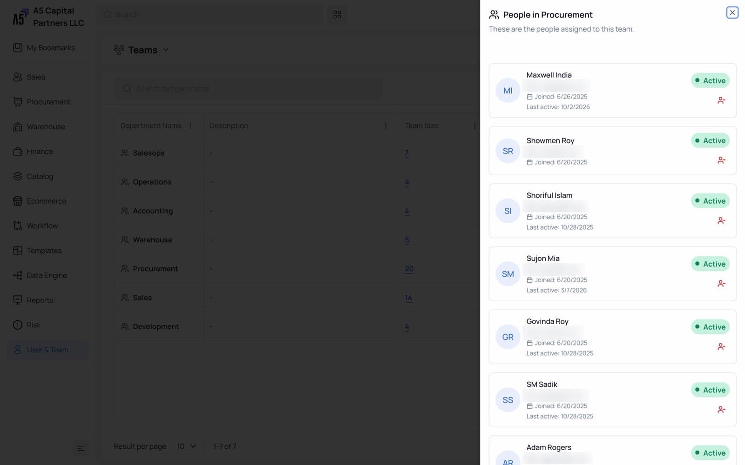Open Procurement module in sidebar
The width and height of the screenshot is (745, 465).
click(47, 102)
